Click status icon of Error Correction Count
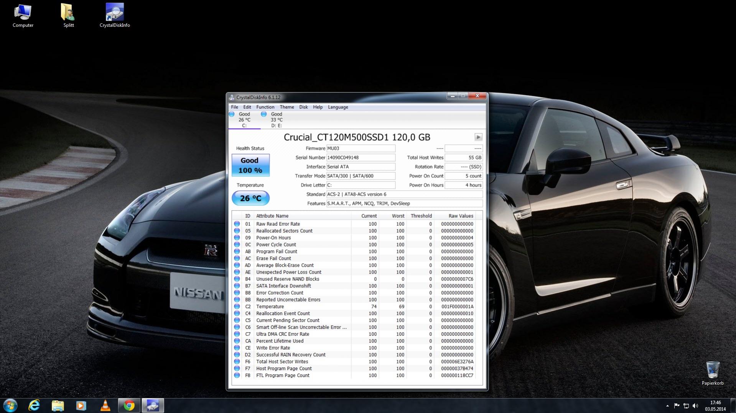 click(x=237, y=293)
